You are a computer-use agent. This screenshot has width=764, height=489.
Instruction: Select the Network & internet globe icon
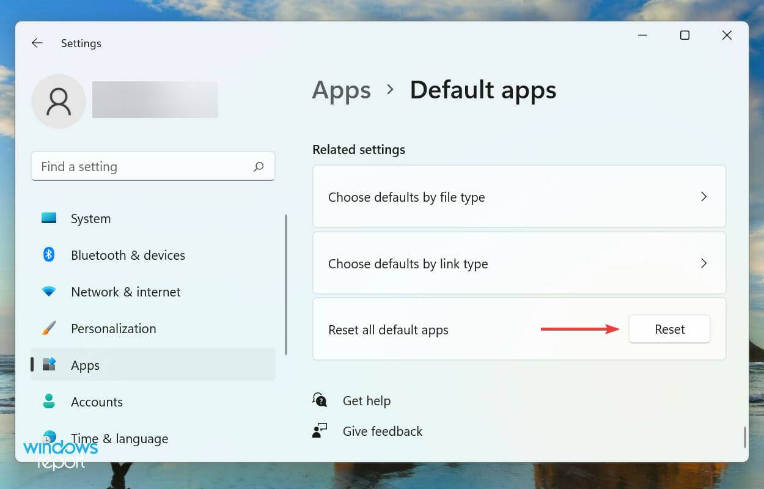48,292
